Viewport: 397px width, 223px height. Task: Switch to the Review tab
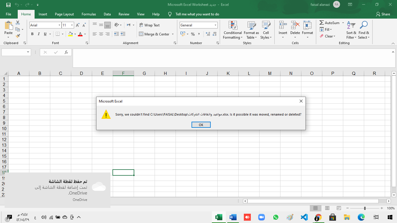coord(124,14)
